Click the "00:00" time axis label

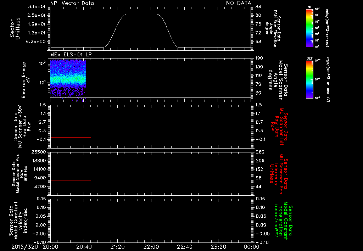(x=252, y=247)
